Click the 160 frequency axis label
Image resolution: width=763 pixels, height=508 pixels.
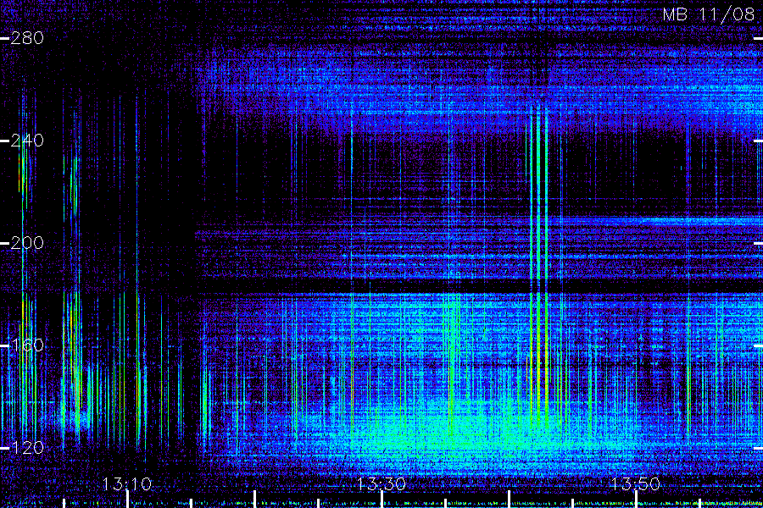[27, 345]
